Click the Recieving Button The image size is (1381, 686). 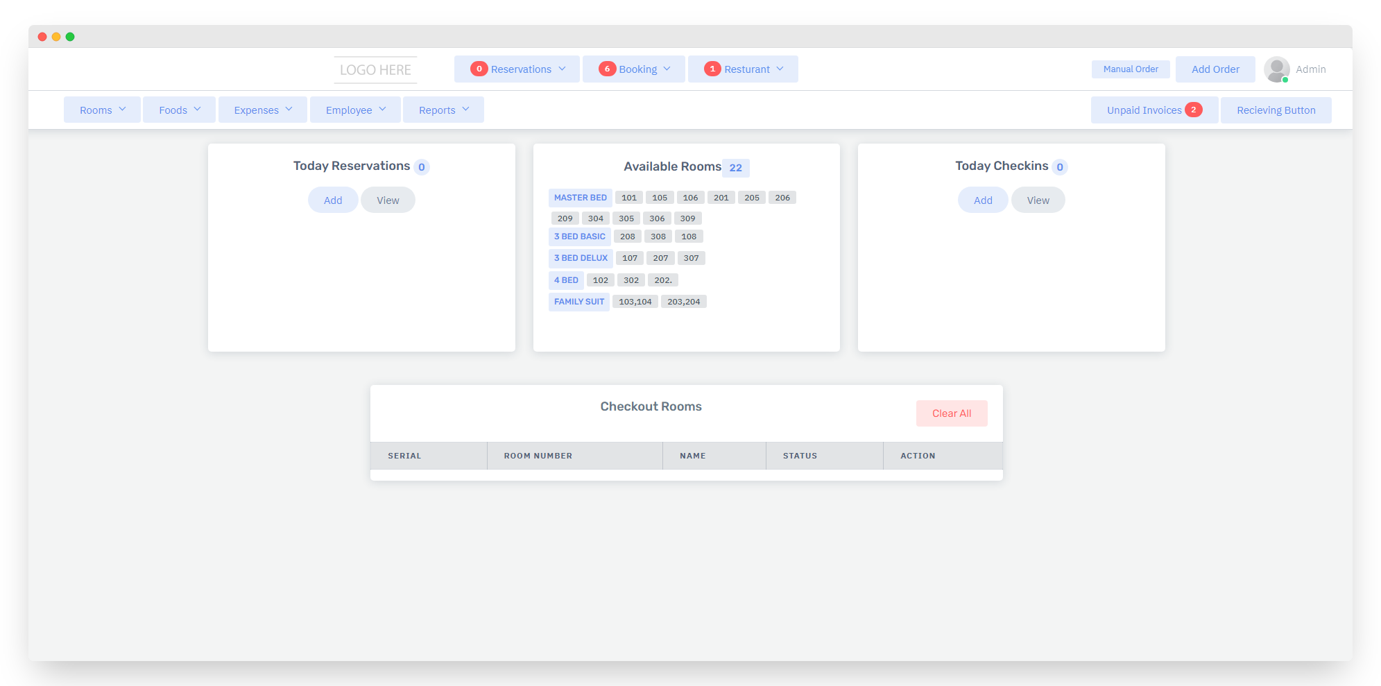pos(1276,110)
